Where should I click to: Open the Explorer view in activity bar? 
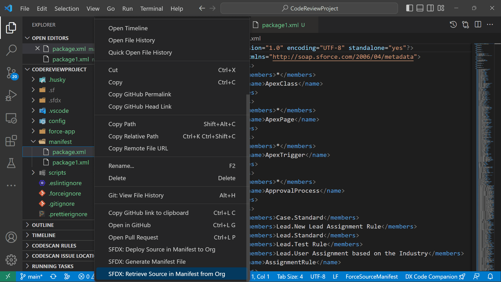(11, 28)
